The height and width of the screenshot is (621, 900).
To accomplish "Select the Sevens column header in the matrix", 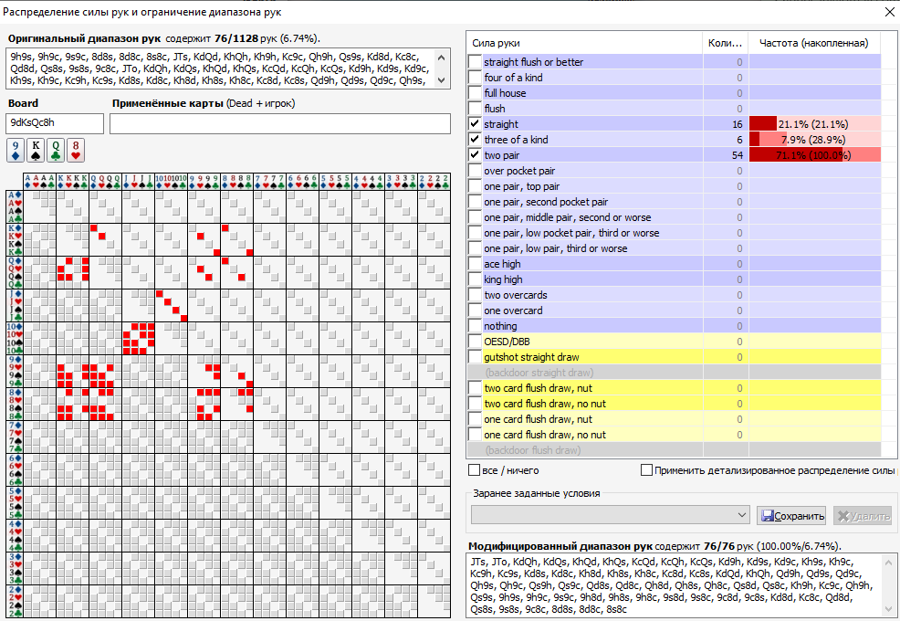I will coord(270,182).
